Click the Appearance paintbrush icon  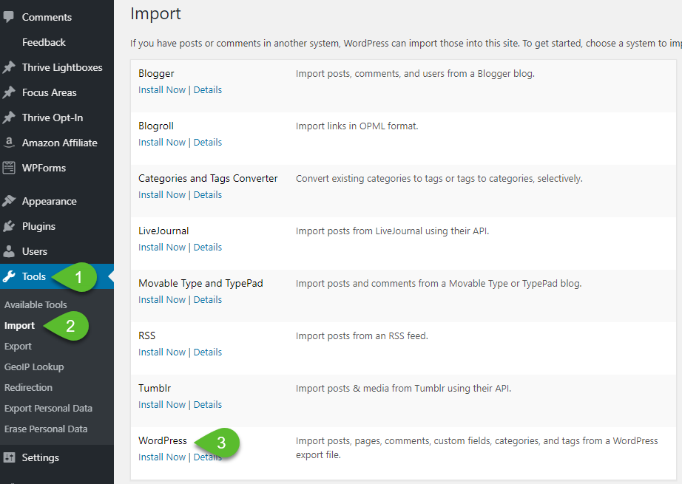(x=9, y=201)
